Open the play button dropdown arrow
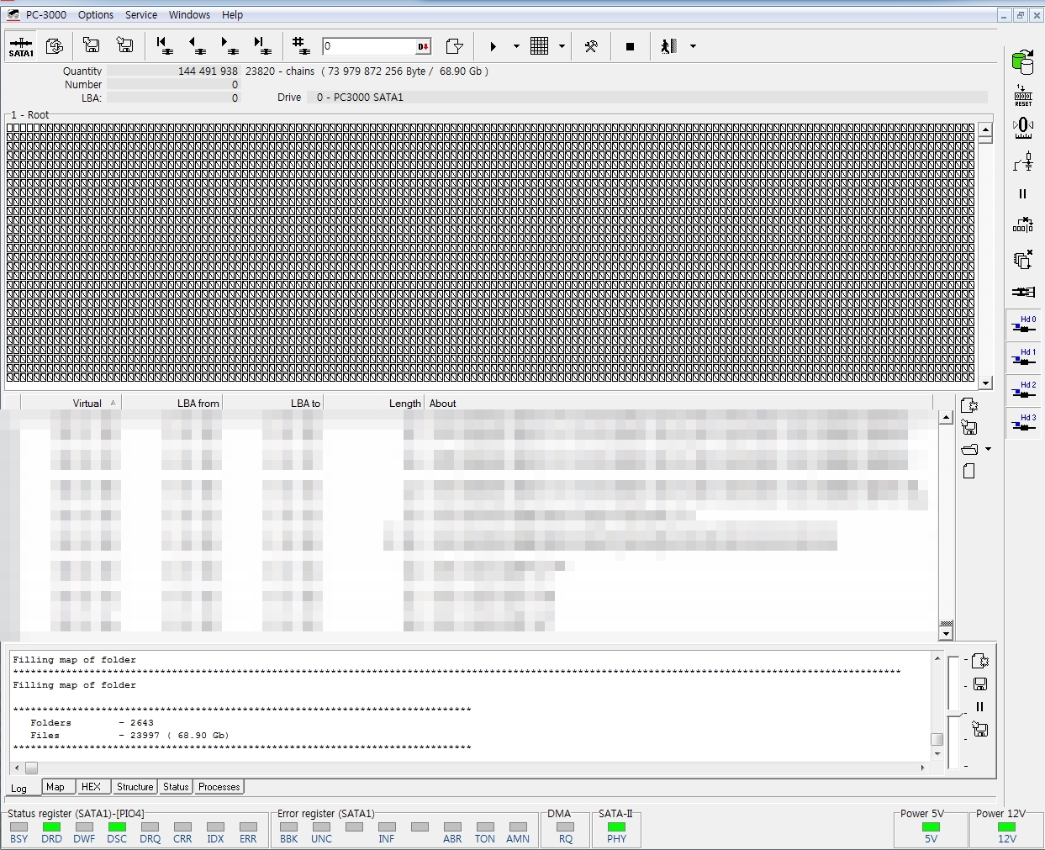 tap(516, 46)
